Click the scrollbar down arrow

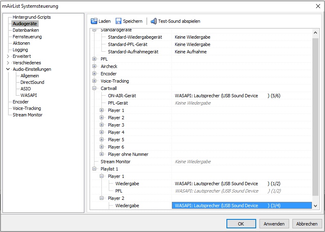(x=316, y=206)
